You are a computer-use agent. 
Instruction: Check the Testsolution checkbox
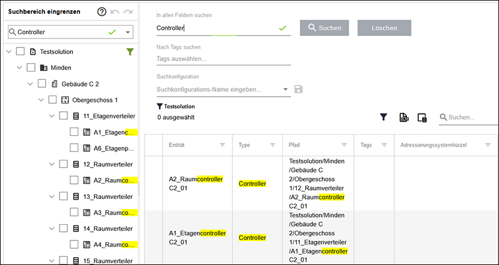point(20,52)
